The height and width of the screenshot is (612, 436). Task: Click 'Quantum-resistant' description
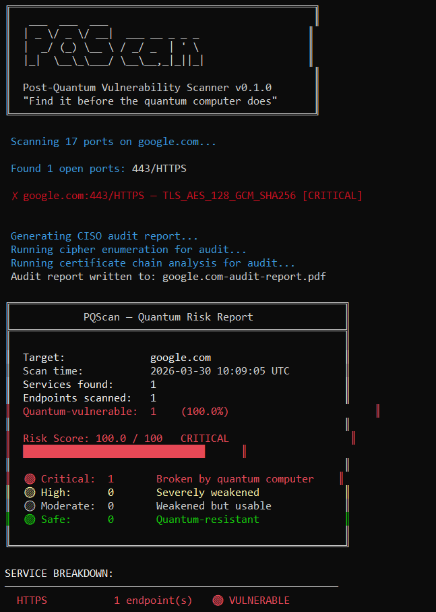pos(208,520)
